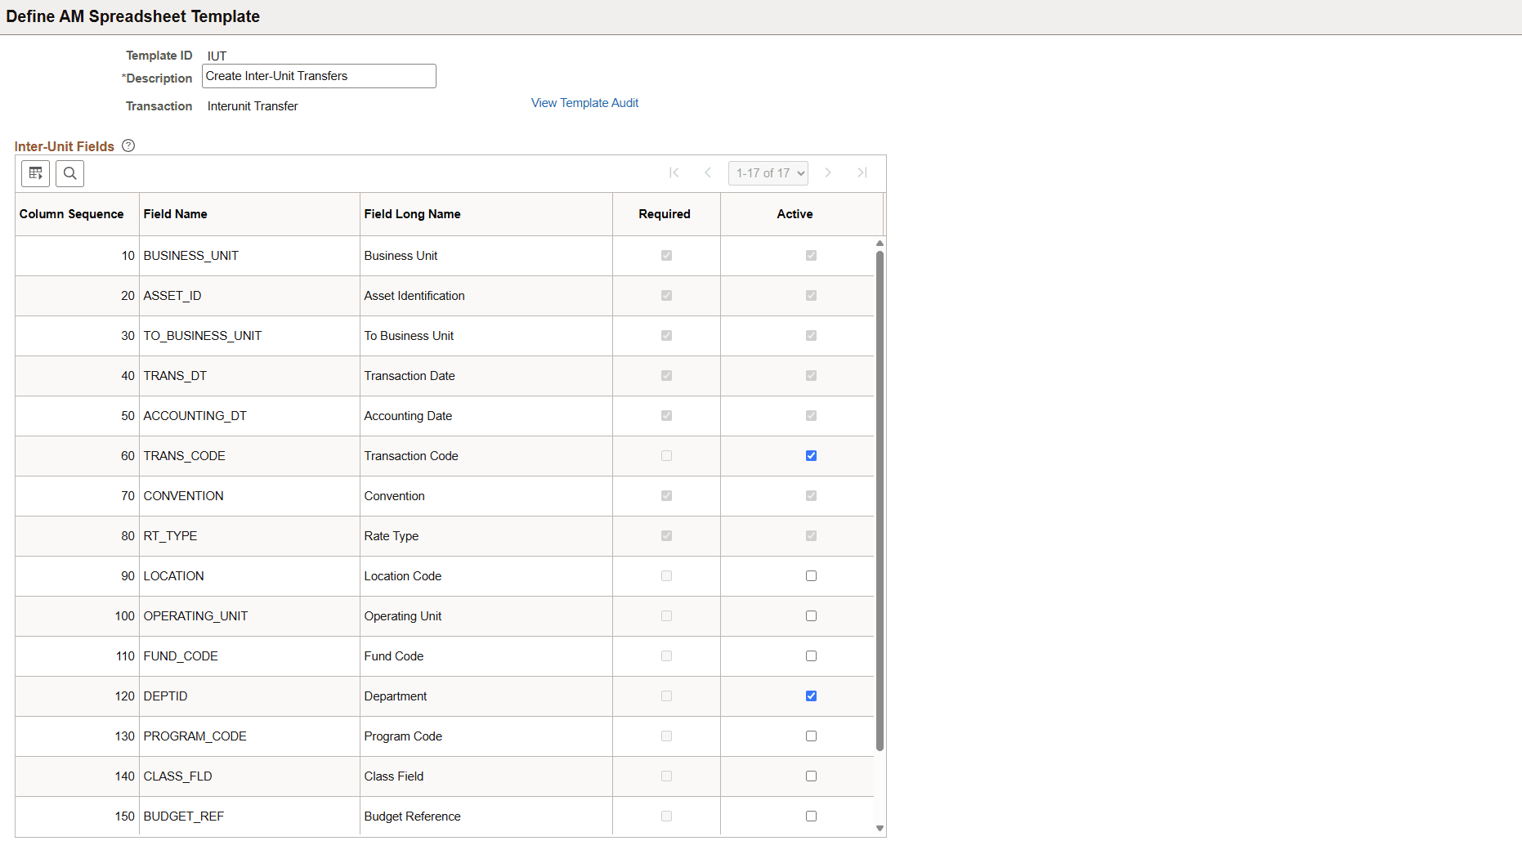Enable Active for CLASS_FLD row

click(x=810, y=776)
